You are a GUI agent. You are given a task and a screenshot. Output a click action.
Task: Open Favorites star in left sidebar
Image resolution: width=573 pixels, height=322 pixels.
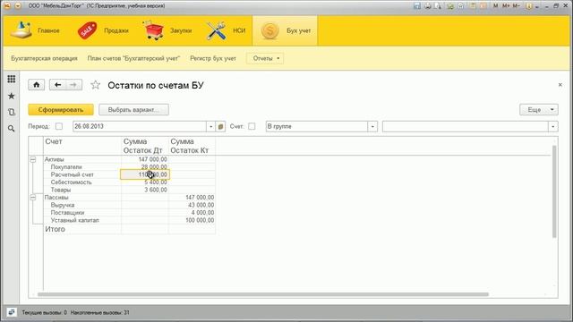12,96
